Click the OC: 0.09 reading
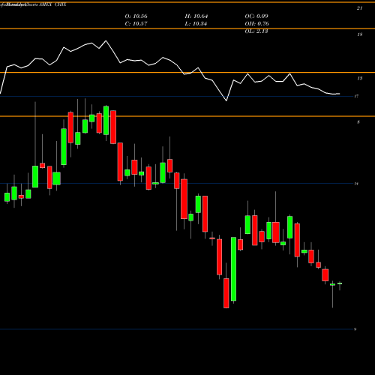375x375 pixels. [256, 16]
